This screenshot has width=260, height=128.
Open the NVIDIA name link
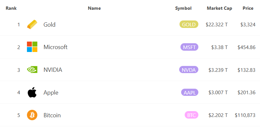53,70
